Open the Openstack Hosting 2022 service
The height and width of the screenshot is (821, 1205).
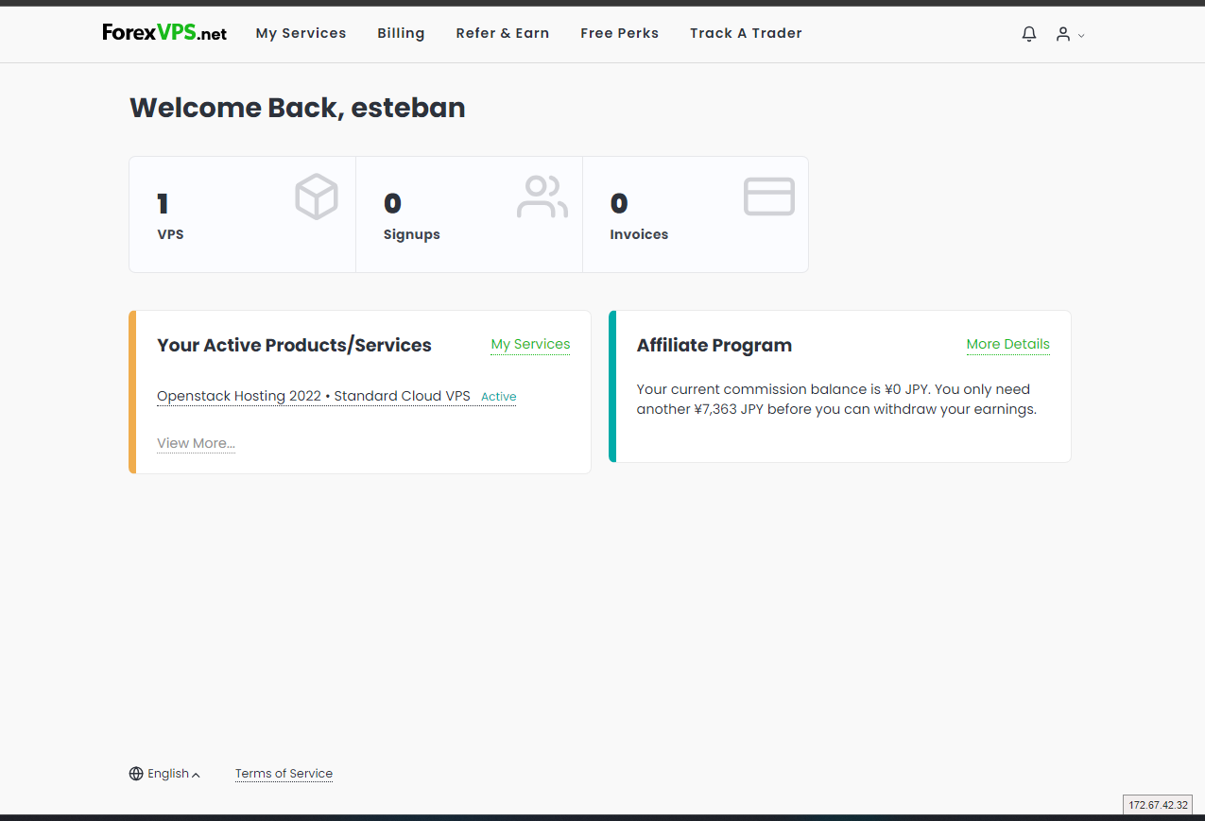point(313,397)
